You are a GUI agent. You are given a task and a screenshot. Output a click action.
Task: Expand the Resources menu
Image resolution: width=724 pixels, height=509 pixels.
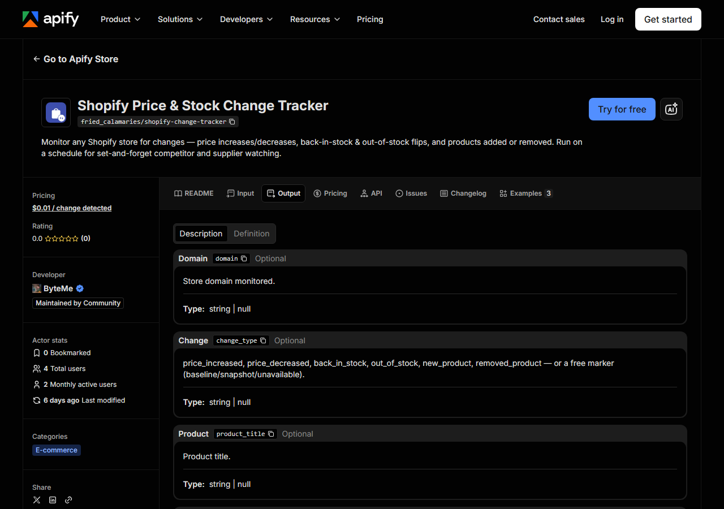pyautogui.click(x=315, y=19)
